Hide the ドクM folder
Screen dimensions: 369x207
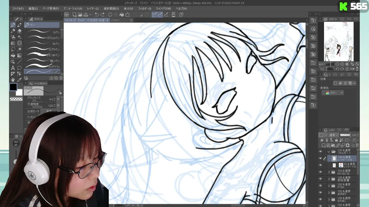tap(320, 186)
